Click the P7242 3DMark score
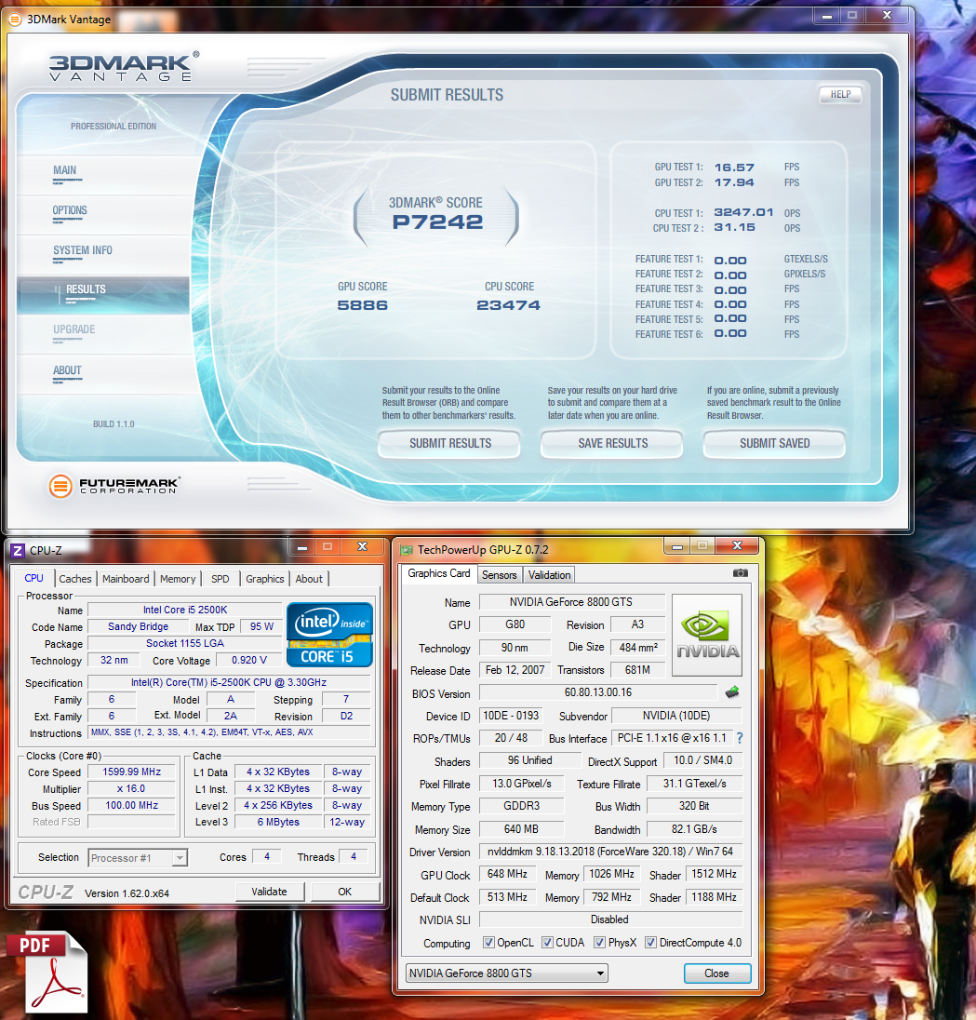976x1020 pixels. pyautogui.click(x=437, y=221)
